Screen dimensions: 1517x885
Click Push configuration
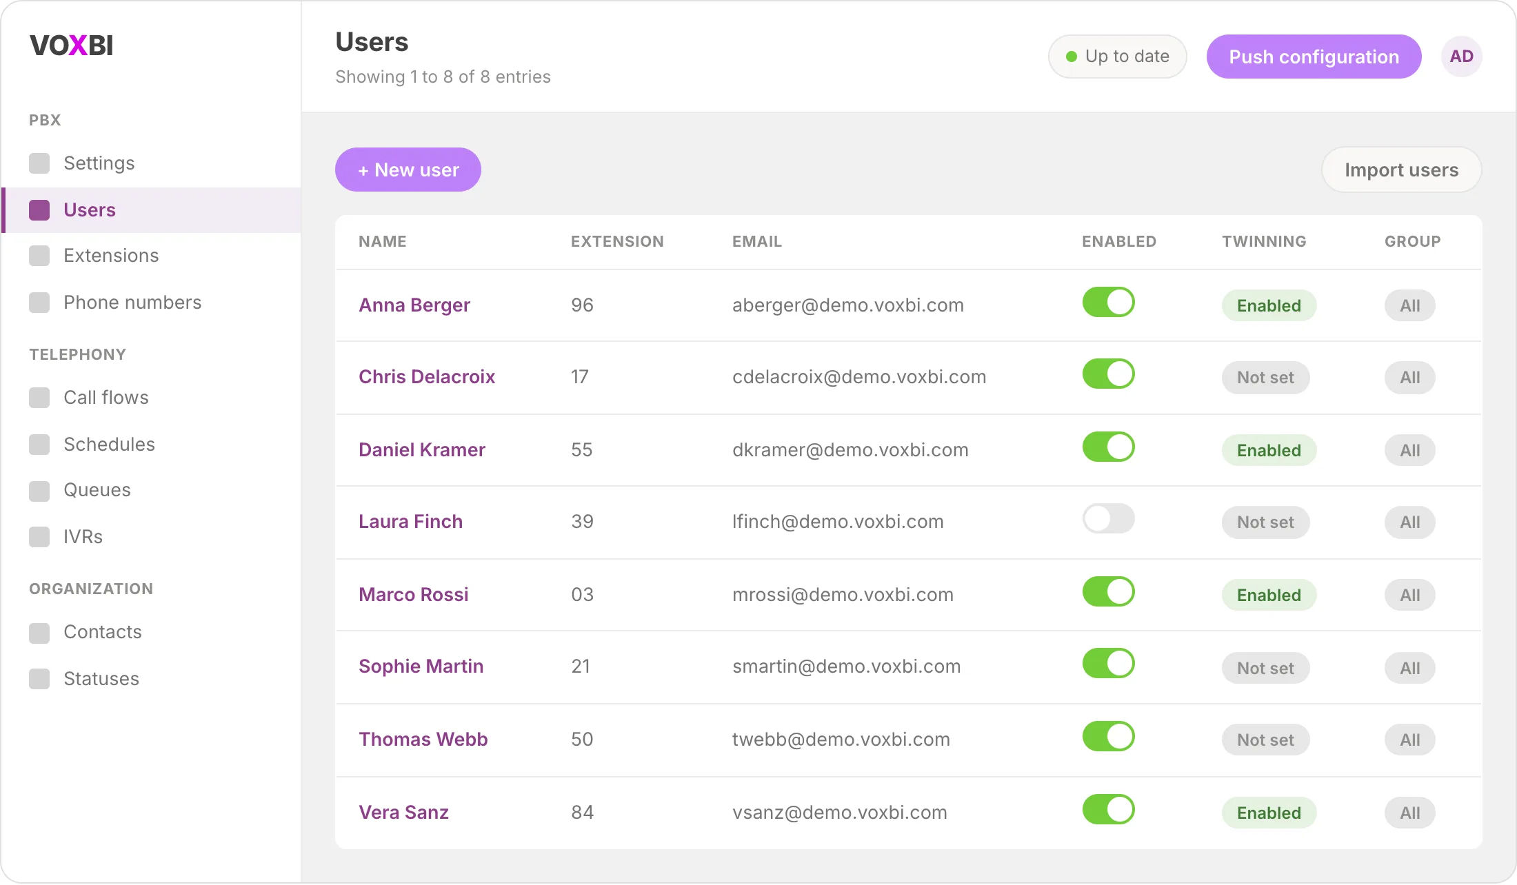[1314, 57]
